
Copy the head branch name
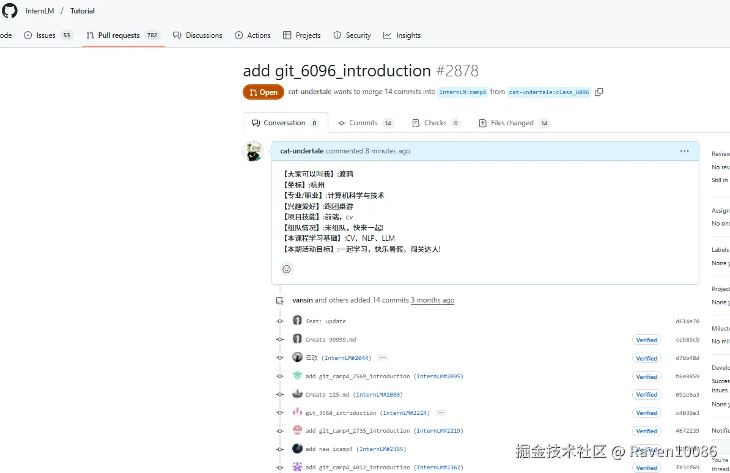pos(599,92)
